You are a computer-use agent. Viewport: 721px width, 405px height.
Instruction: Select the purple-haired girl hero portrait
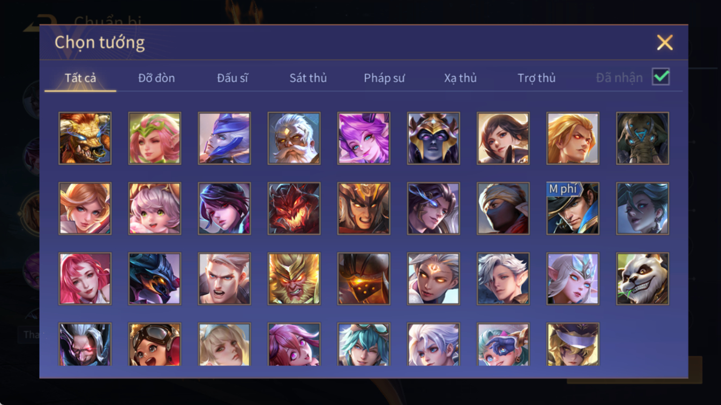[364, 138]
